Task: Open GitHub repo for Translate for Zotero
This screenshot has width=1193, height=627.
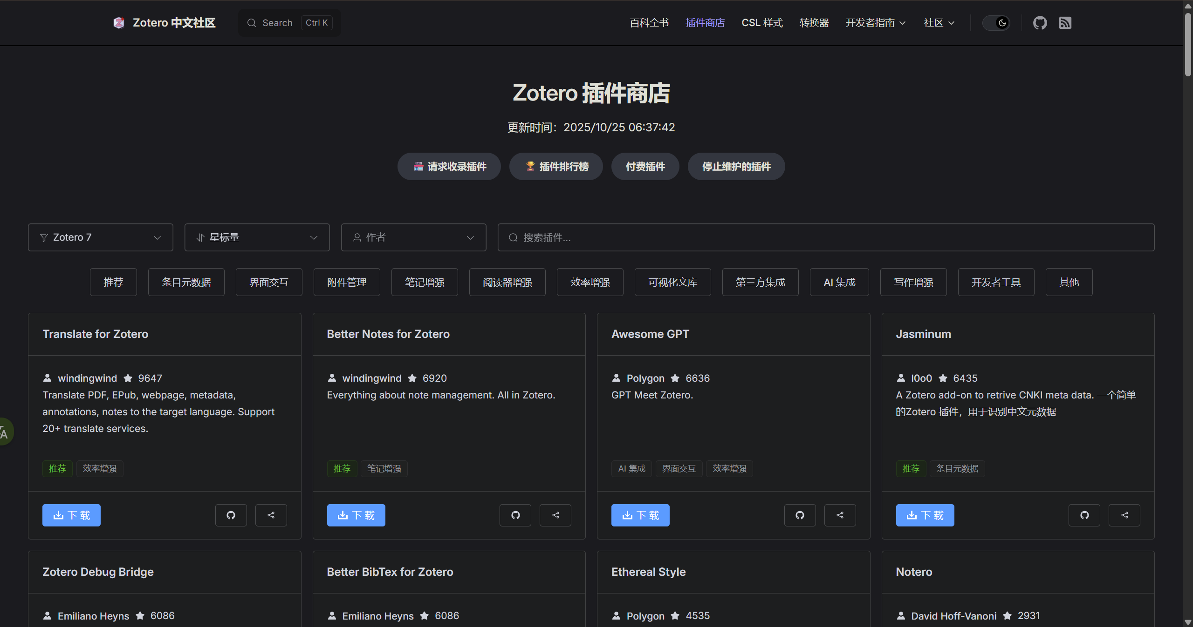Action: 231,515
